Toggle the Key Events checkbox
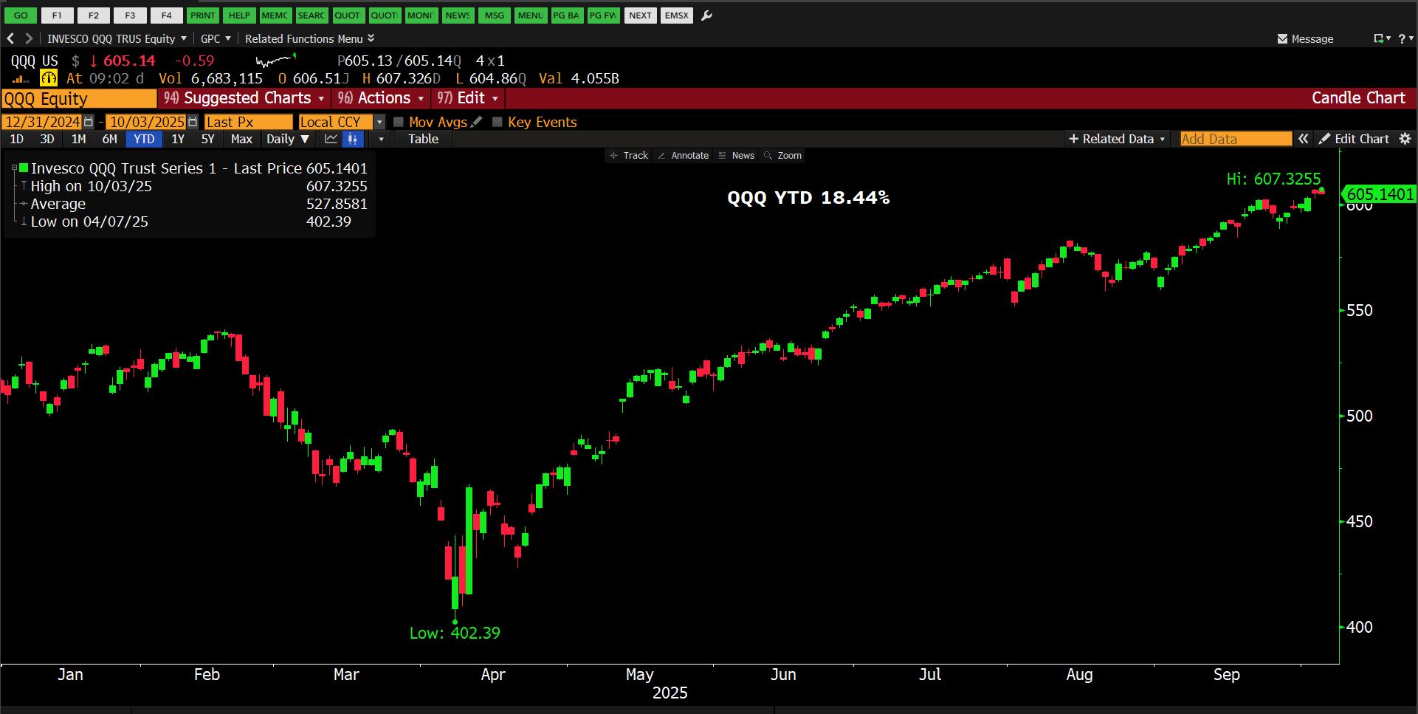The width and height of the screenshot is (1418, 714). point(498,122)
